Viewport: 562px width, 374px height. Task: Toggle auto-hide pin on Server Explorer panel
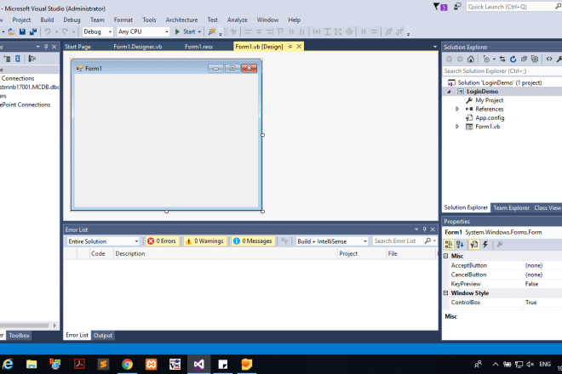point(46,47)
